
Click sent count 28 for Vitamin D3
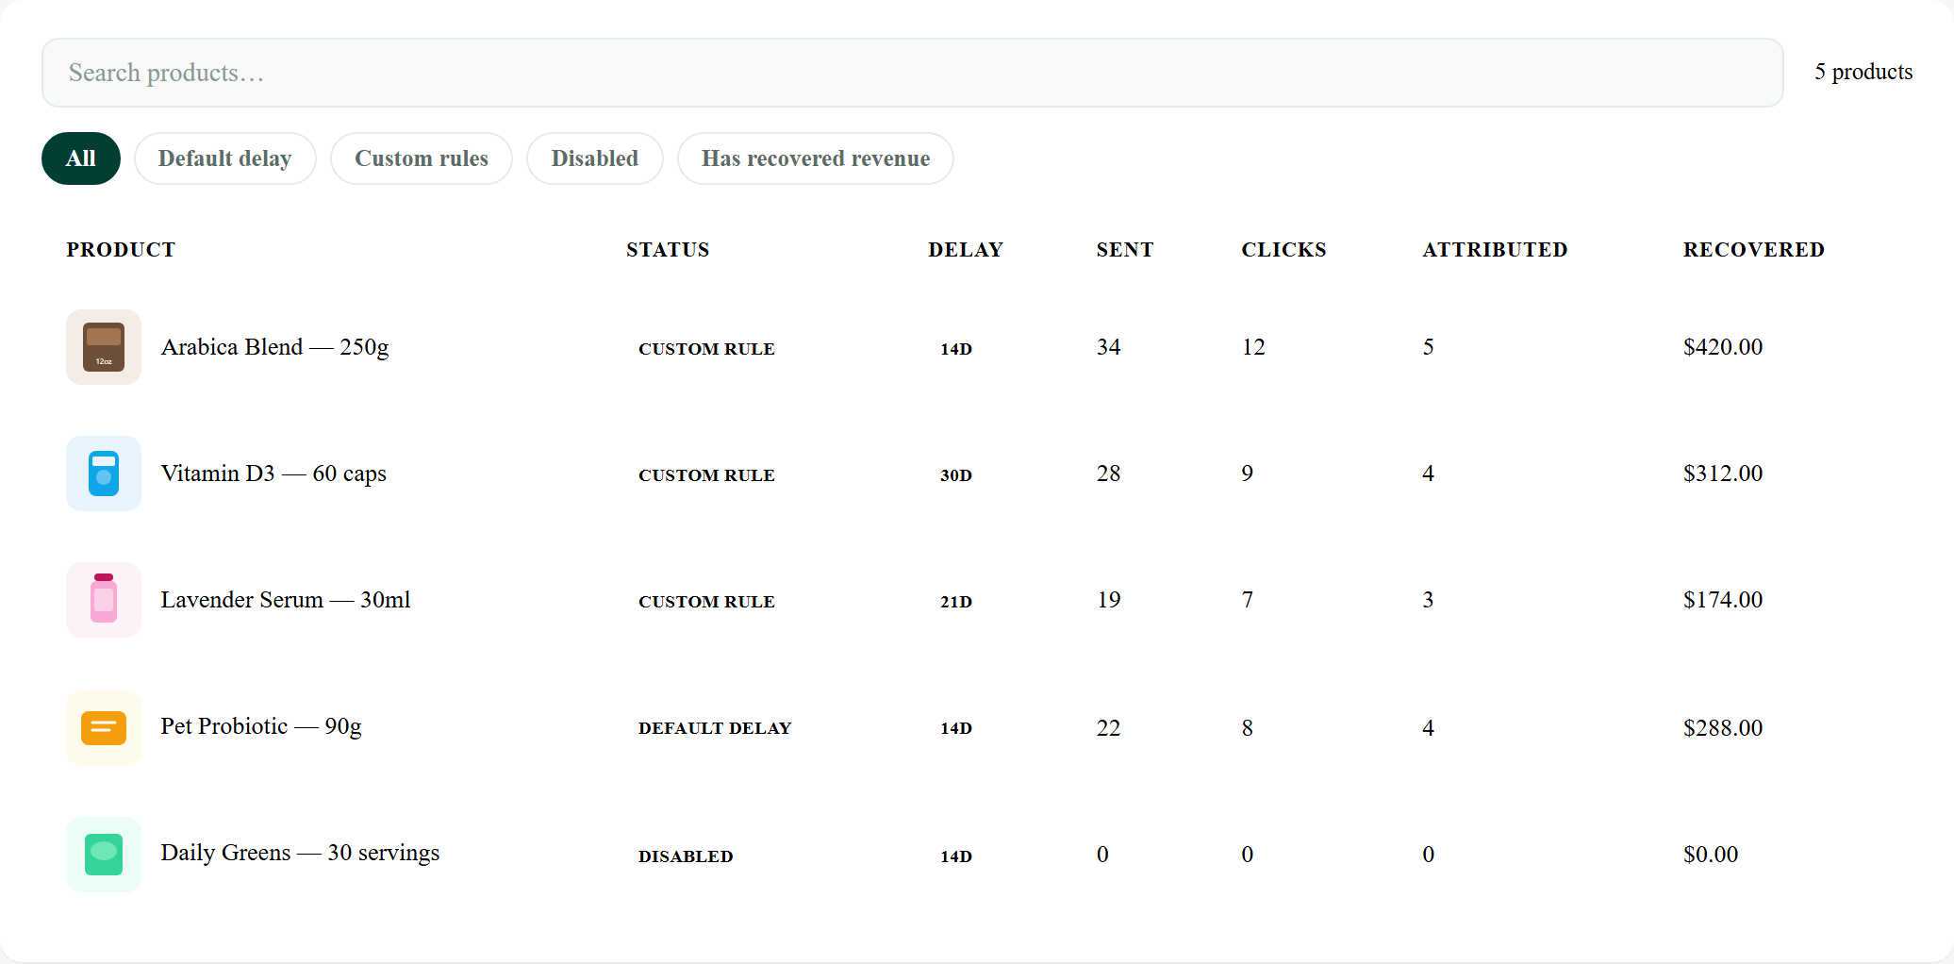[x=1109, y=474]
